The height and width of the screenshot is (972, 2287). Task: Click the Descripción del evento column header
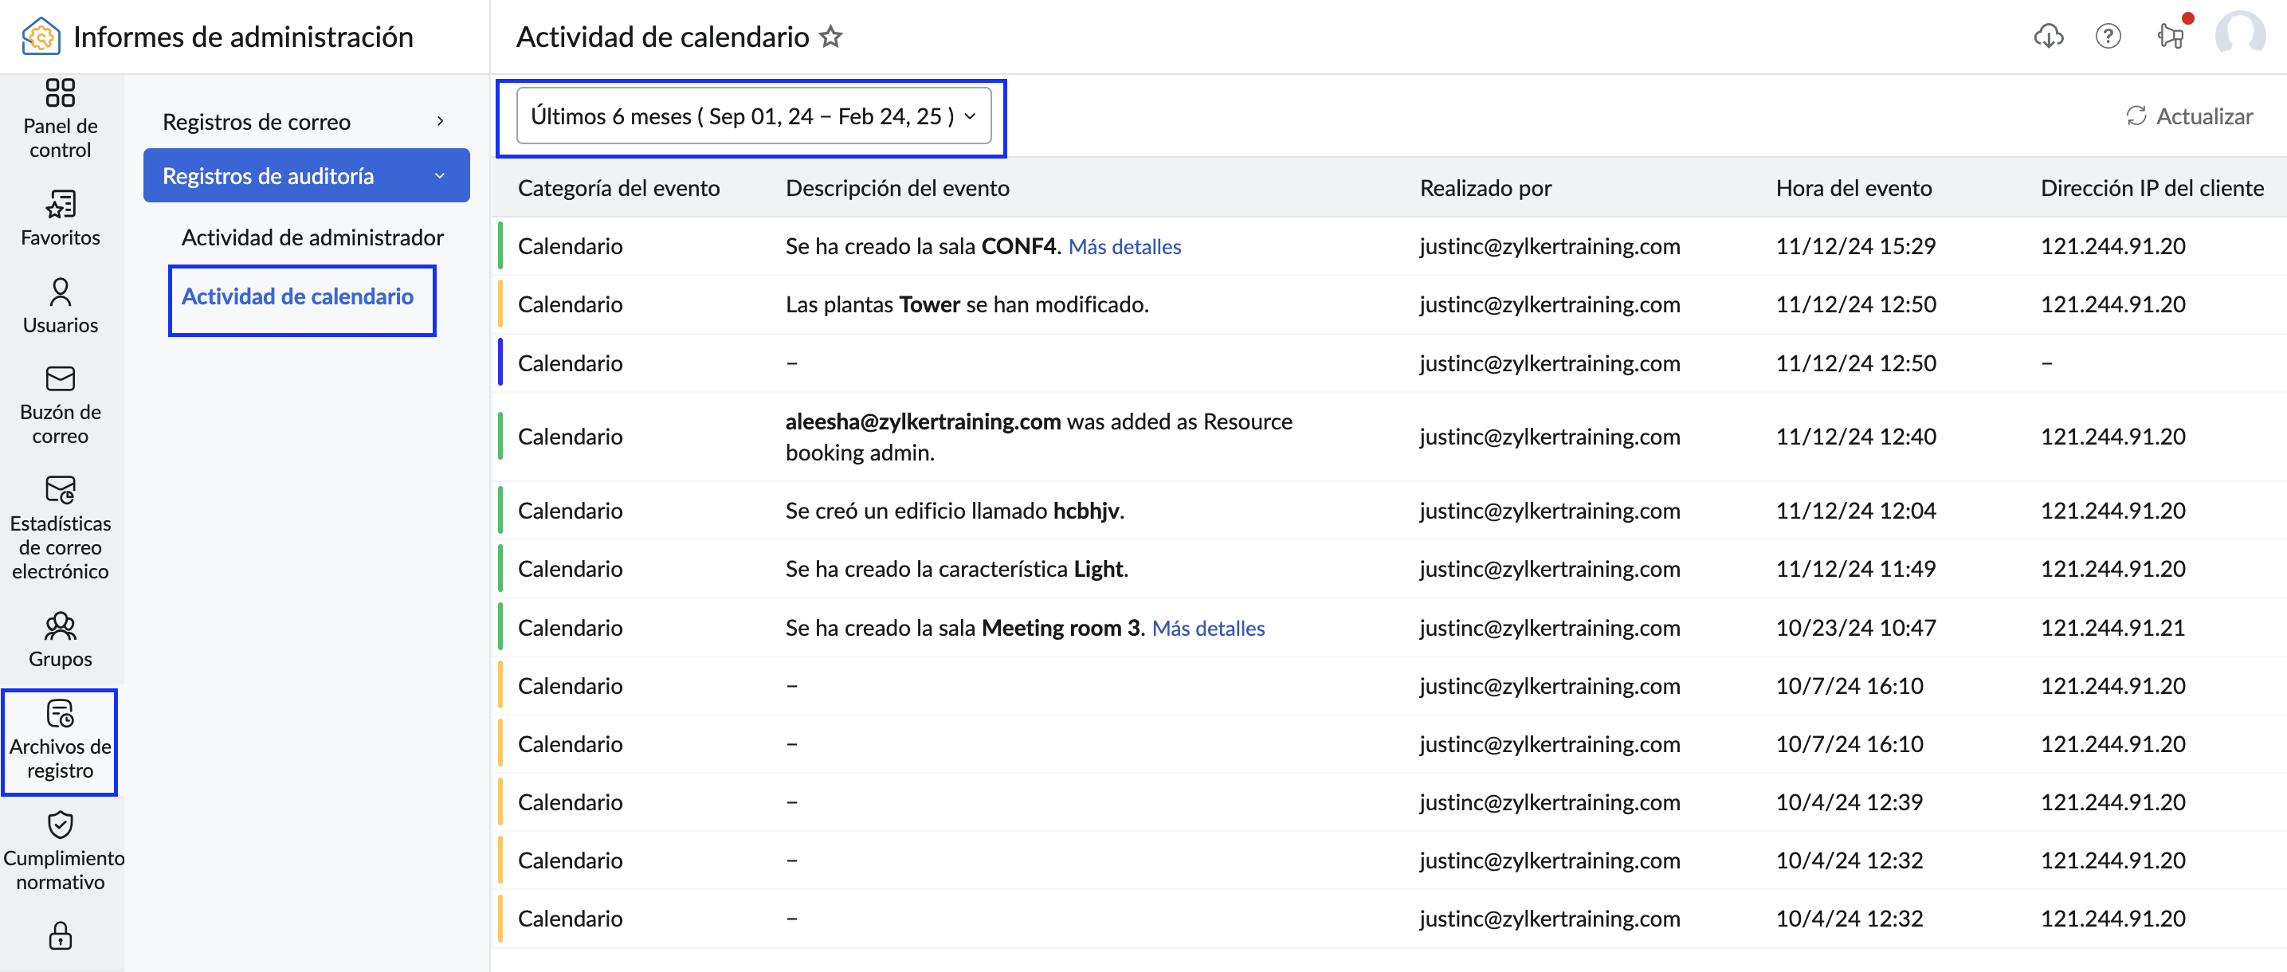point(896,188)
